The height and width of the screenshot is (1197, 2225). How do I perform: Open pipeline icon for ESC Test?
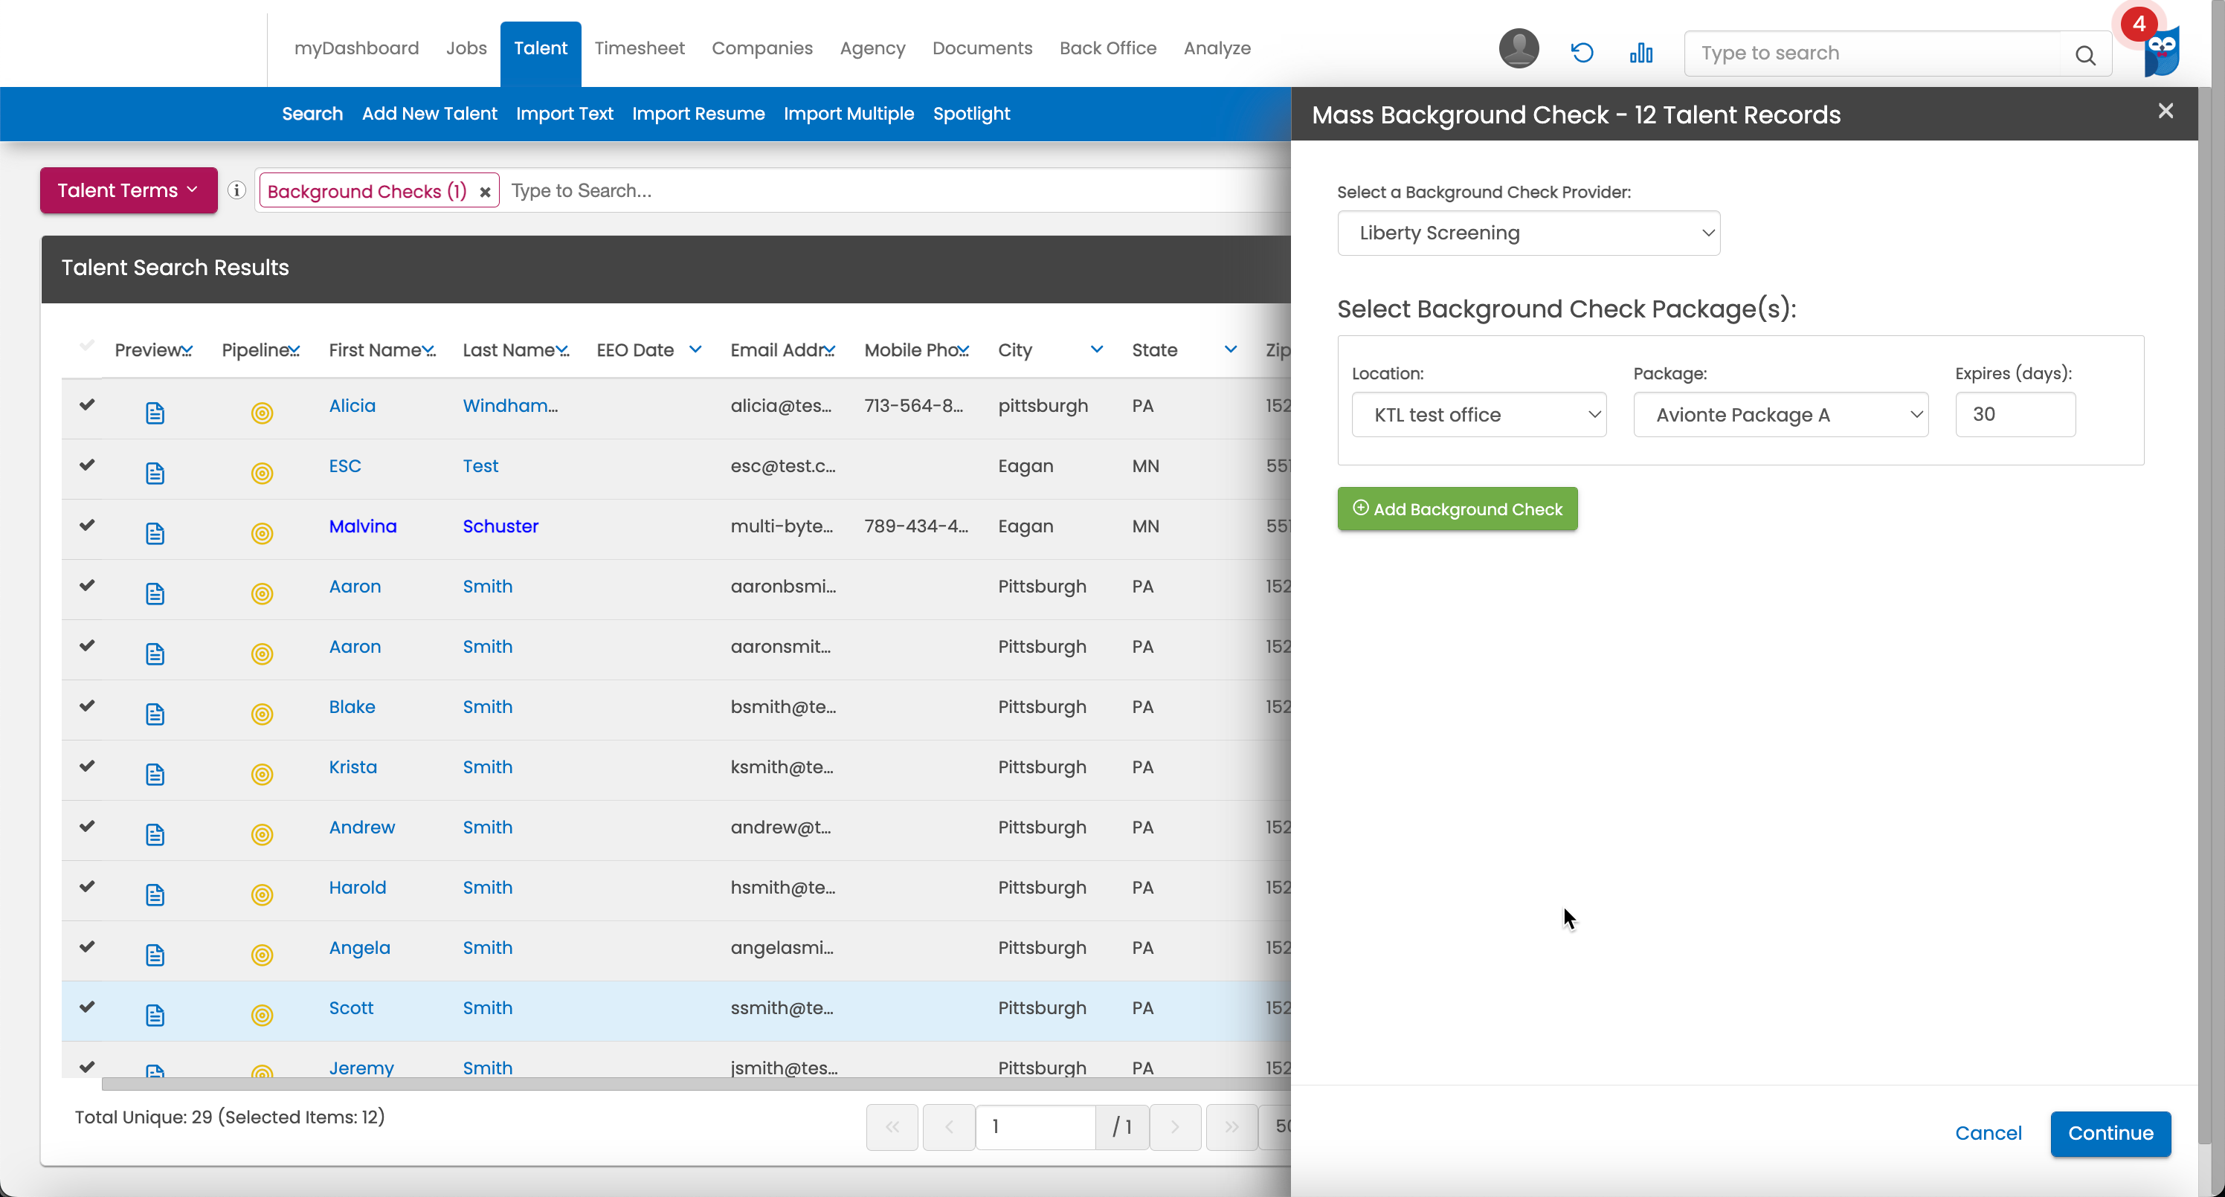click(262, 474)
